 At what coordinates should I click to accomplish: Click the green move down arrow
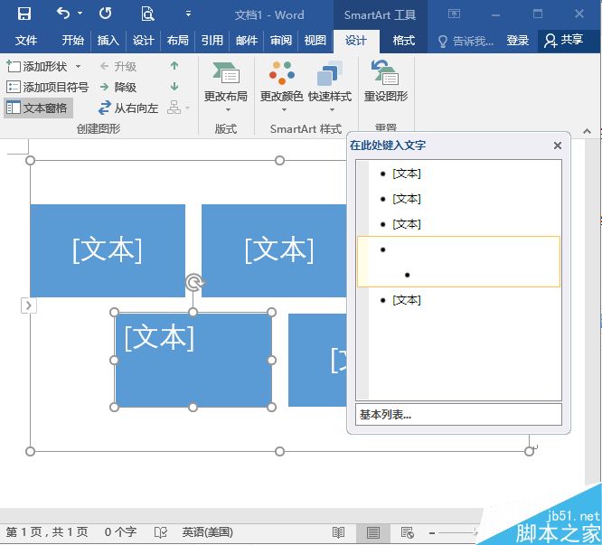click(174, 87)
